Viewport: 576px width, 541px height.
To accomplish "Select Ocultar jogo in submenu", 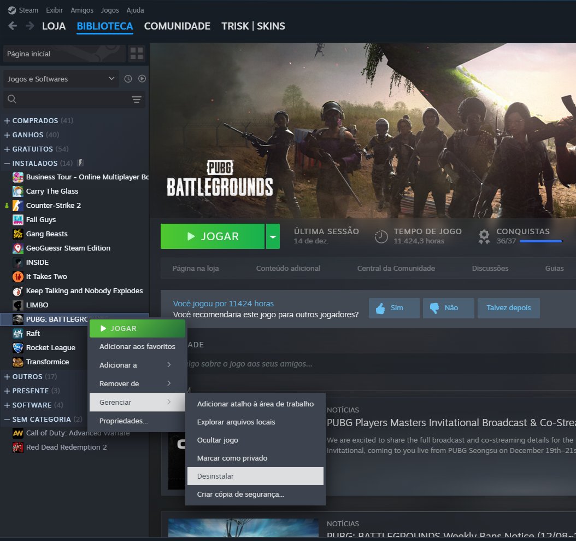I will click(255, 440).
